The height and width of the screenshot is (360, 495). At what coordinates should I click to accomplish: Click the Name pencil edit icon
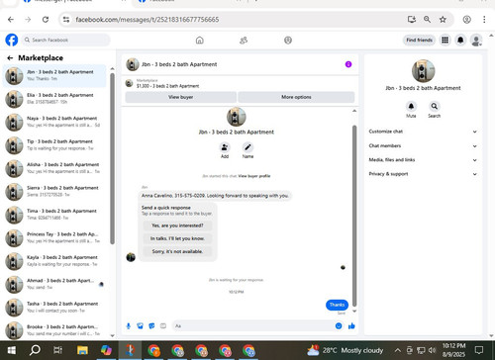(247, 147)
